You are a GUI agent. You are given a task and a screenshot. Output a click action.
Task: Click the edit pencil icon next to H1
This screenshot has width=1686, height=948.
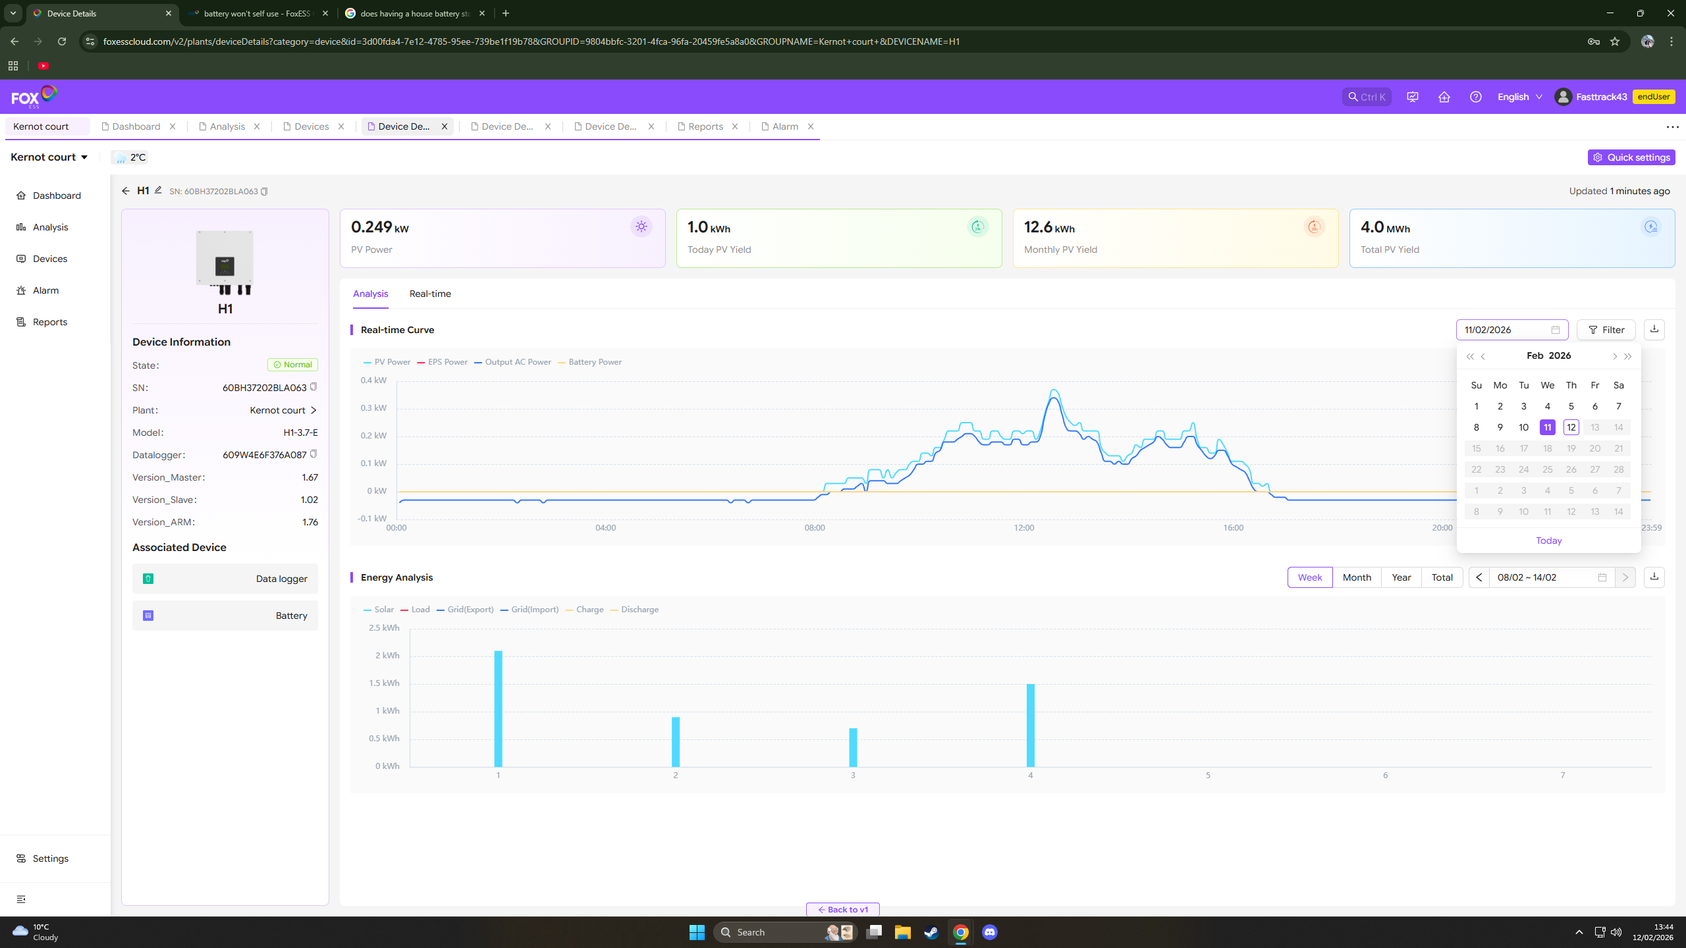point(158,190)
